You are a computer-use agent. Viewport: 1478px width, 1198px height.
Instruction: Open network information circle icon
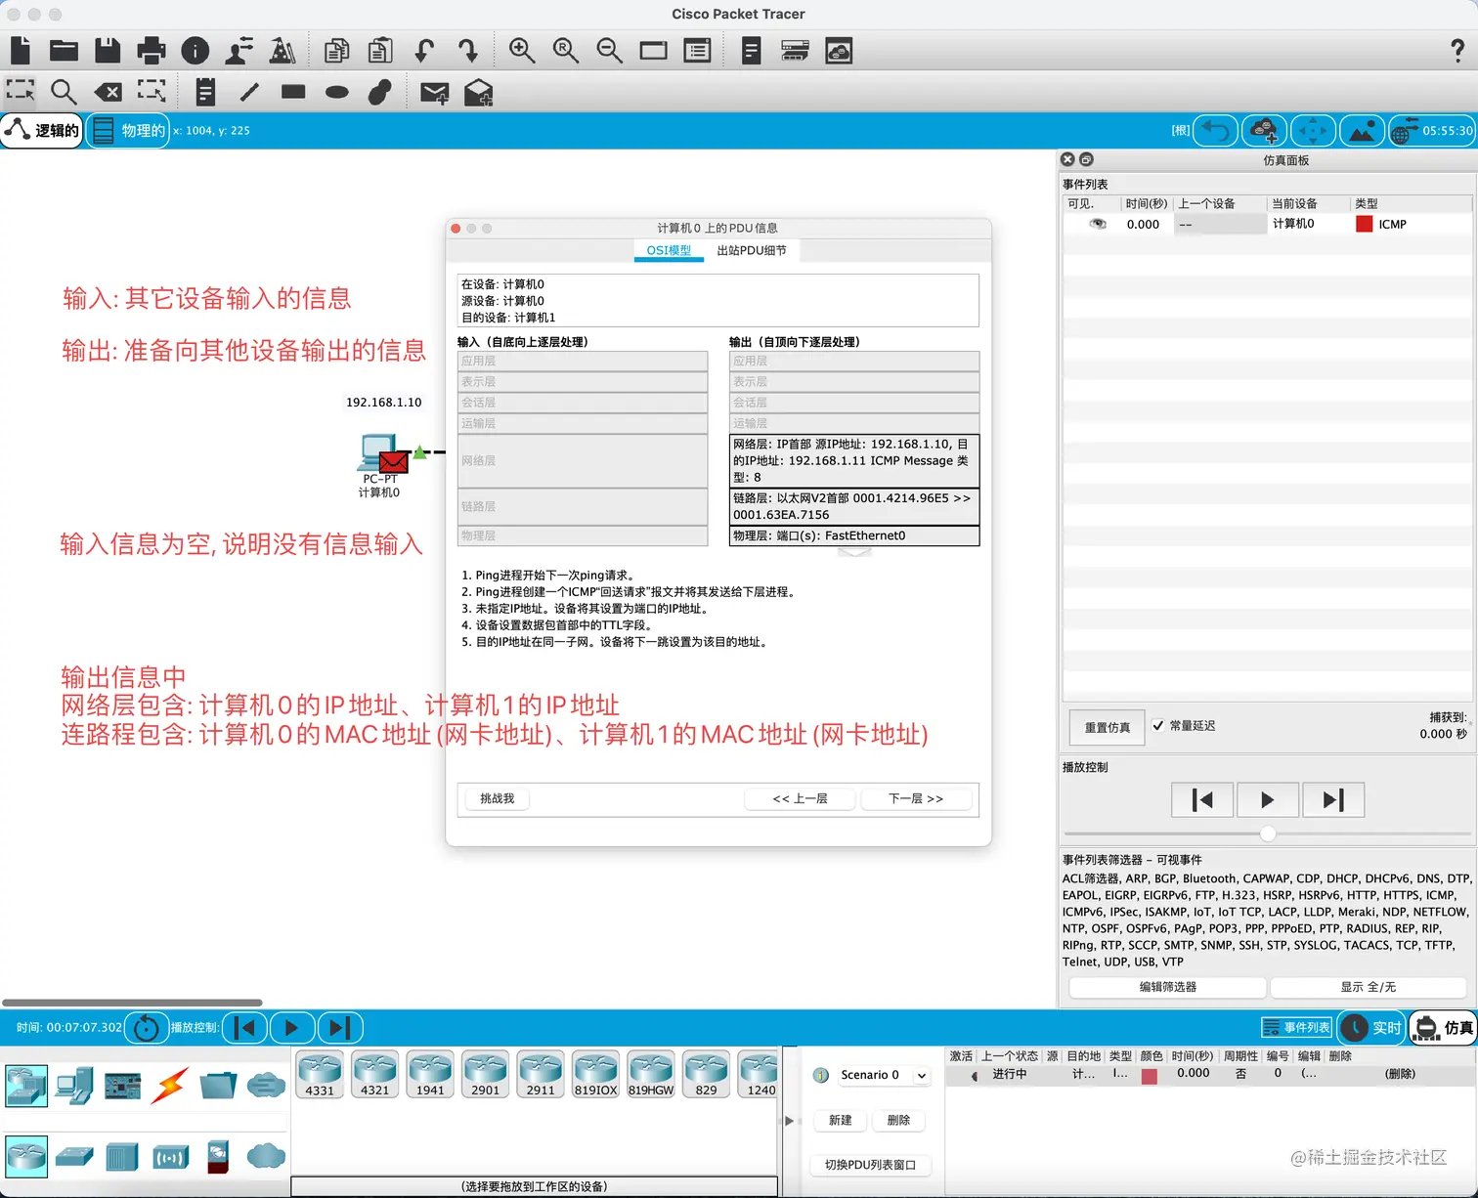pos(195,50)
